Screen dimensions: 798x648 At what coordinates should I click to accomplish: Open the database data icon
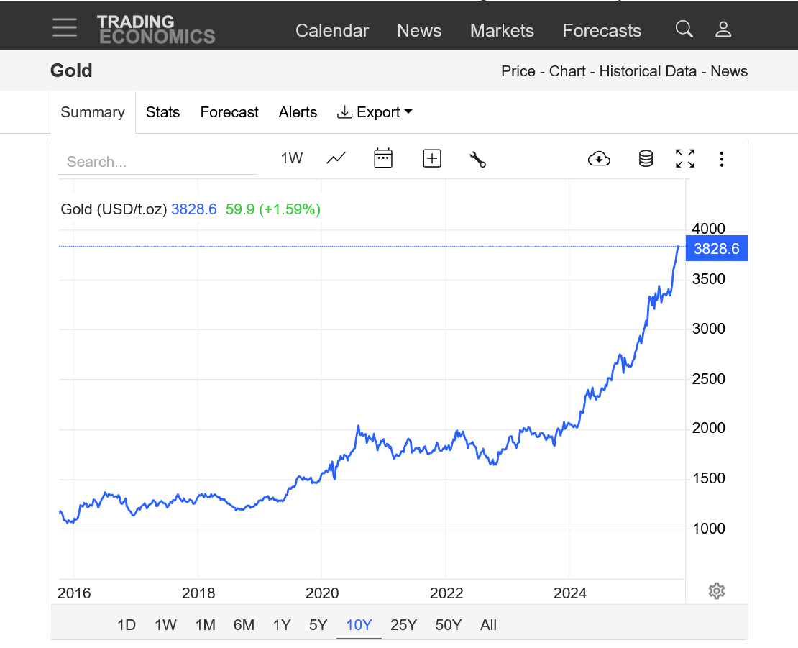646,159
